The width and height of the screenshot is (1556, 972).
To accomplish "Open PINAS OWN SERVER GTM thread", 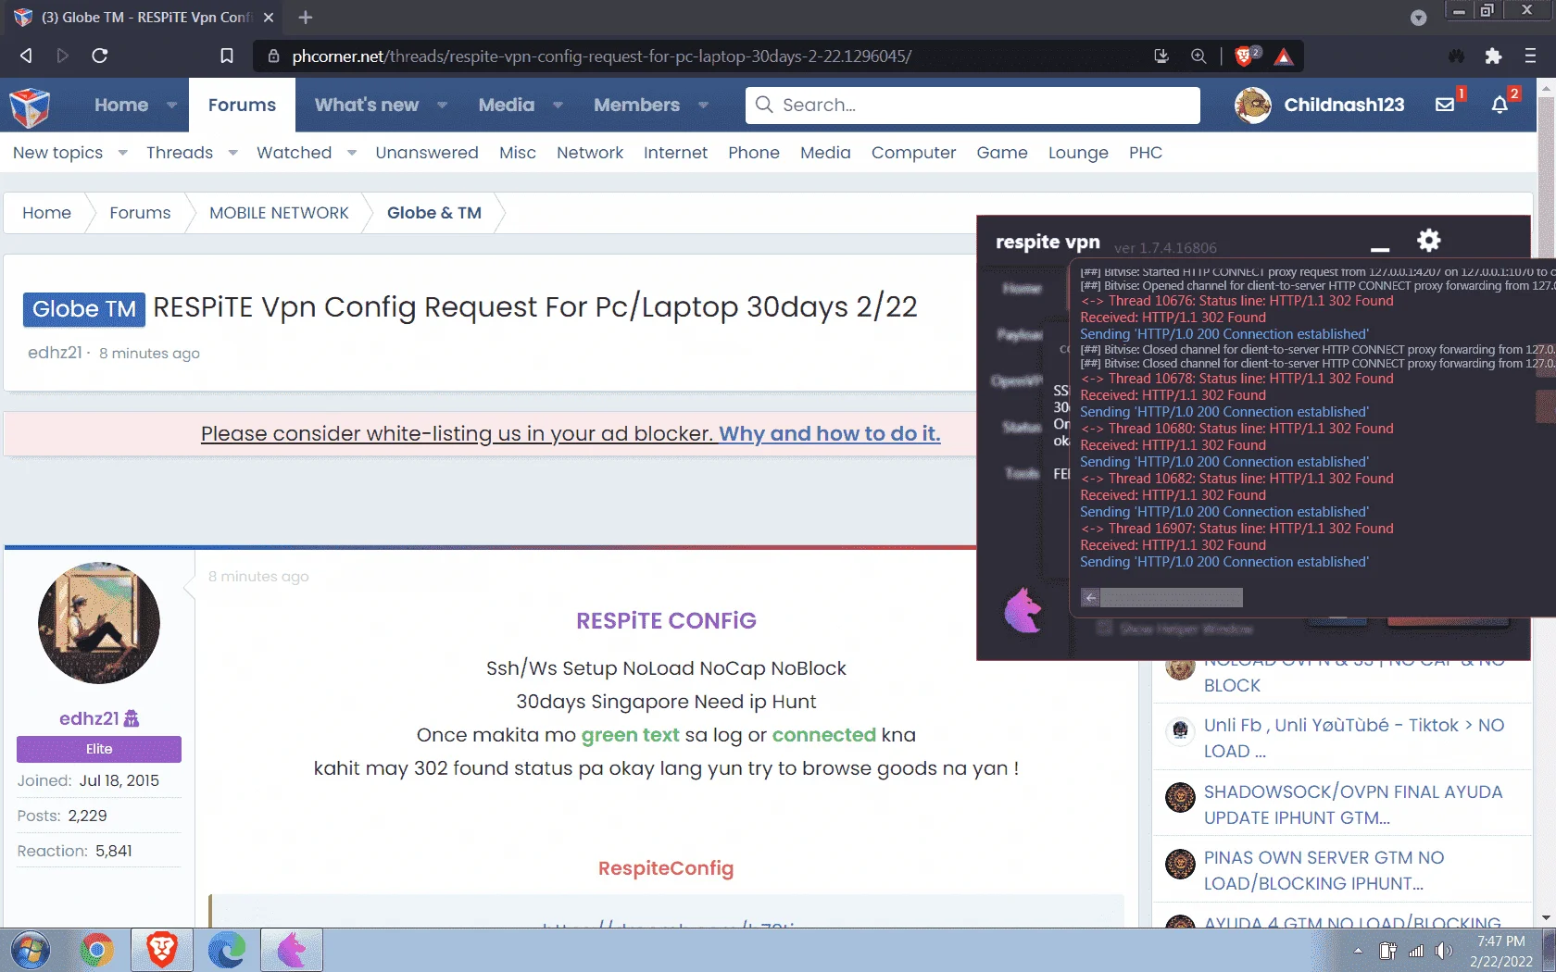I will coord(1324,870).
